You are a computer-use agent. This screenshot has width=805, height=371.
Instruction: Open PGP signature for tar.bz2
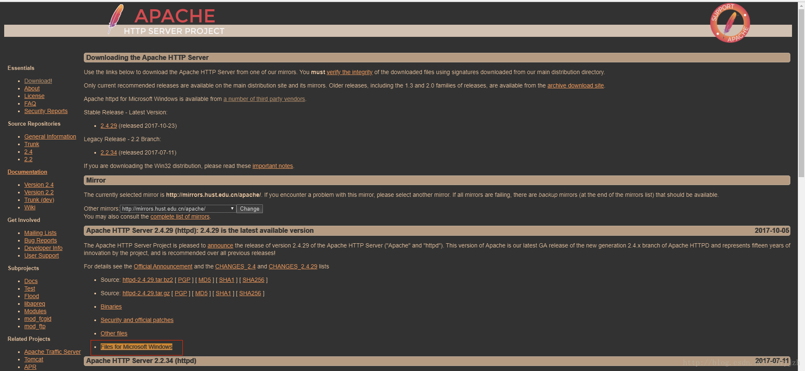tap(184, 280)
